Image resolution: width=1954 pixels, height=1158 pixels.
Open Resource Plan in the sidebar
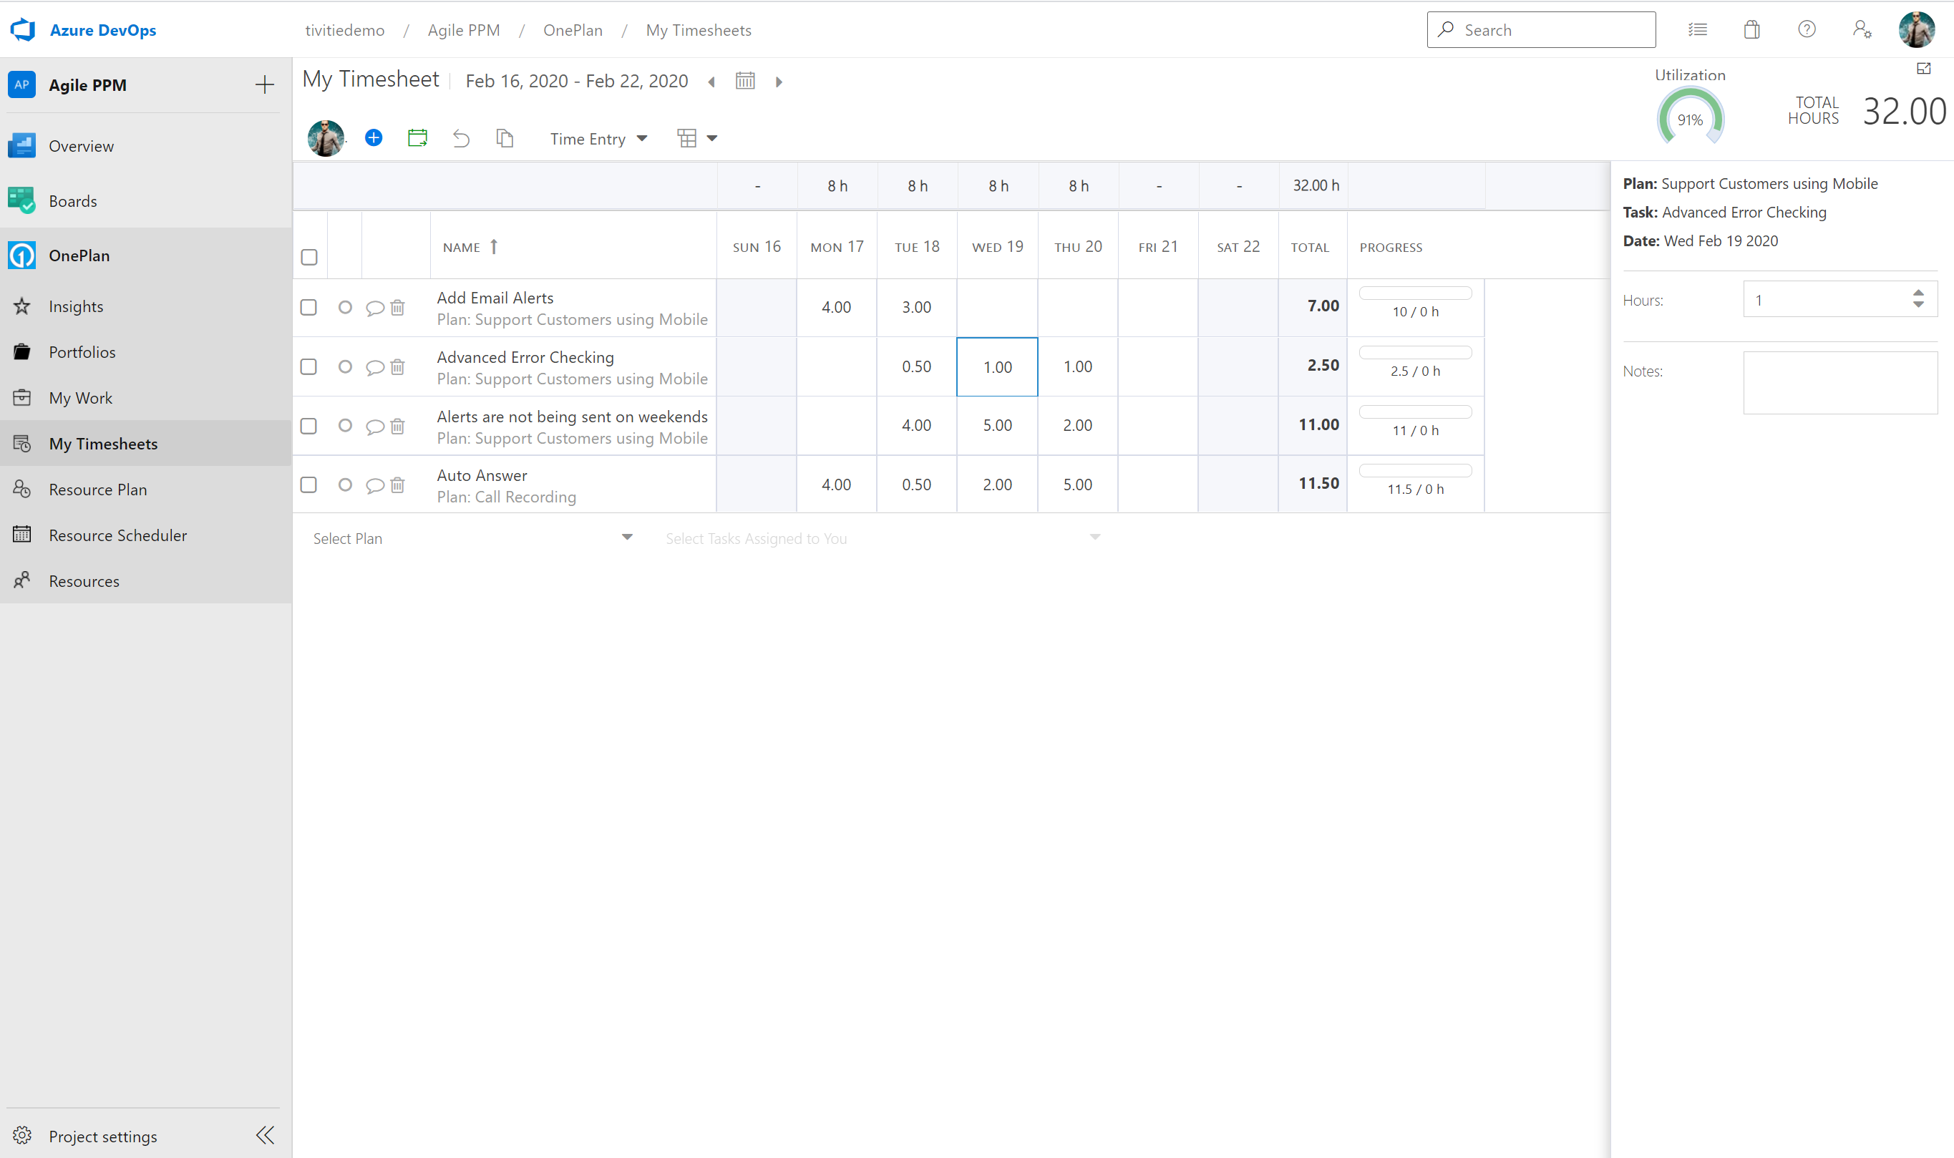[x=146, y=490]
